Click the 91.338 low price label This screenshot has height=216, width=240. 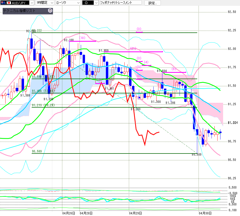49,99
